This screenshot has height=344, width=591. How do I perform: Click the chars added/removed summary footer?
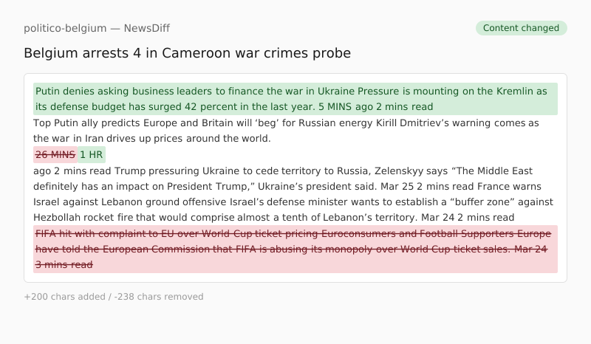coord(114,297)
